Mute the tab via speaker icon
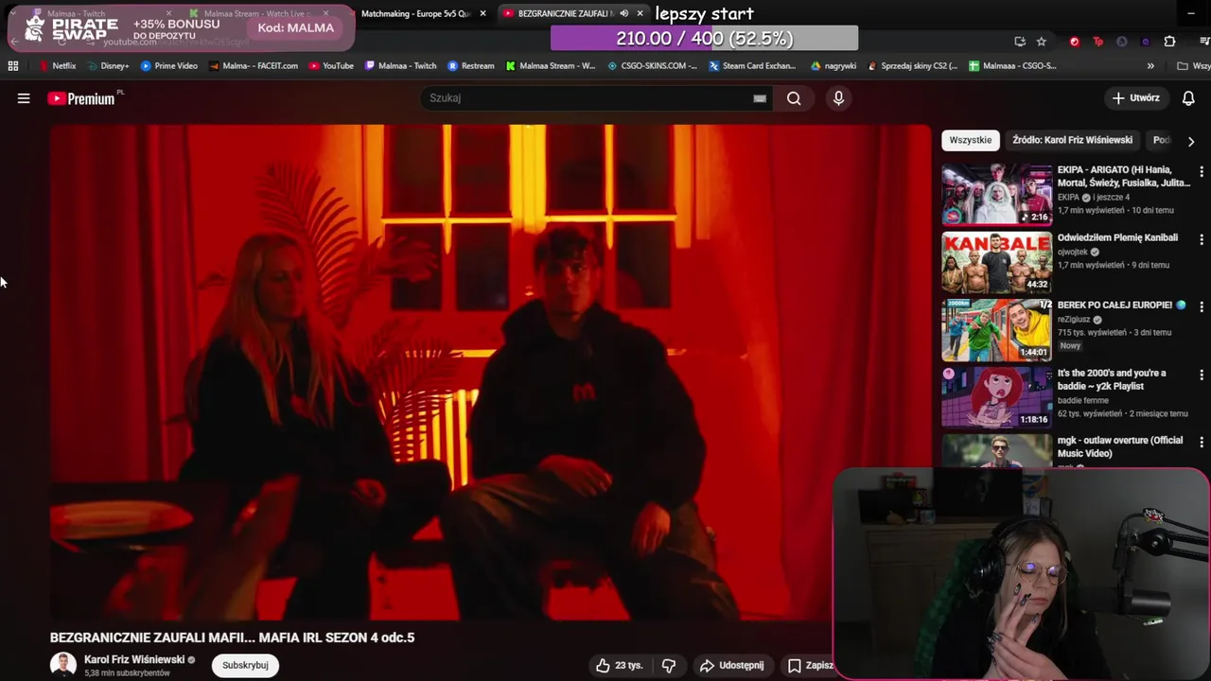1211x681 pixels. pos(623,13)
